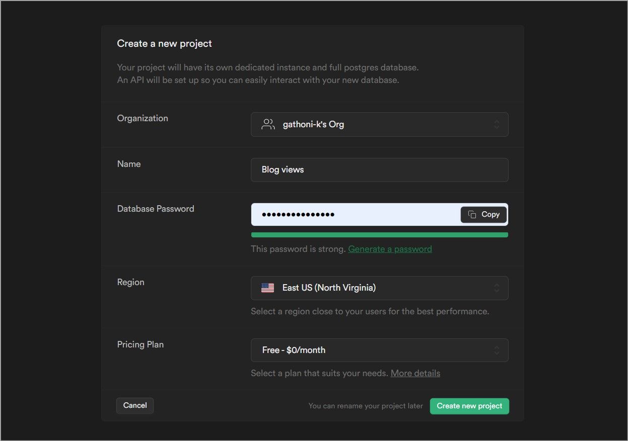Image resolution: width=628 pixels, height=441 pixels.
Task: Click the up-down chevron in Pricing Plan selector
Action: [x=497, y=350]
